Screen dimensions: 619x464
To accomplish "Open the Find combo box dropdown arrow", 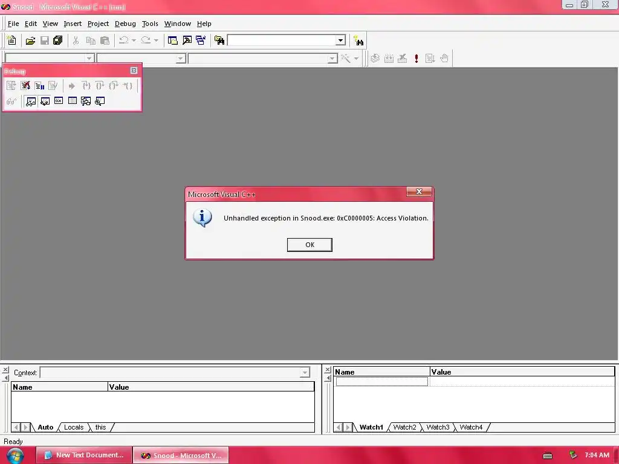I will point(340,40).
